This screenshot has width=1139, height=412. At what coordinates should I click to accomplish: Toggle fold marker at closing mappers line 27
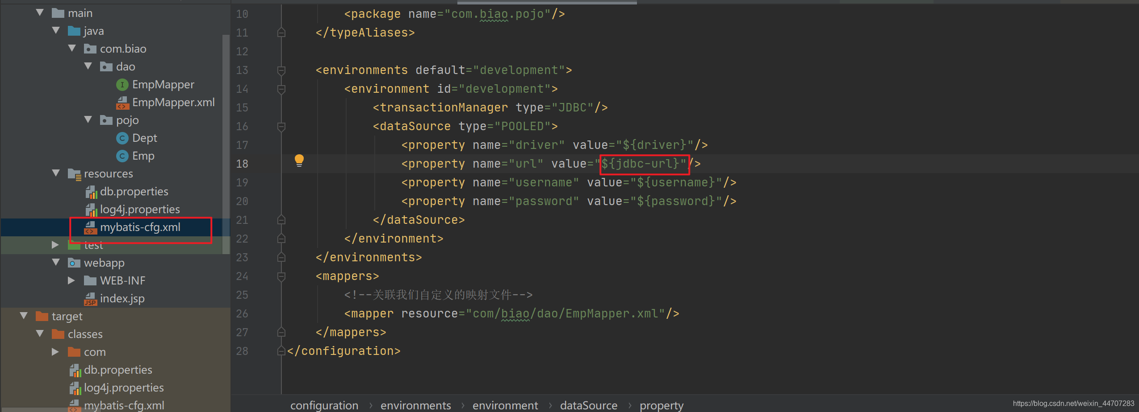click(281, 332)
